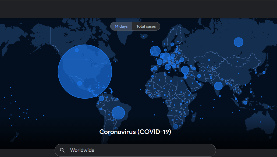The height and width of the screenshot is (157, 277).
Task: Switch to the 14 days view
Action: pos(121,26)
